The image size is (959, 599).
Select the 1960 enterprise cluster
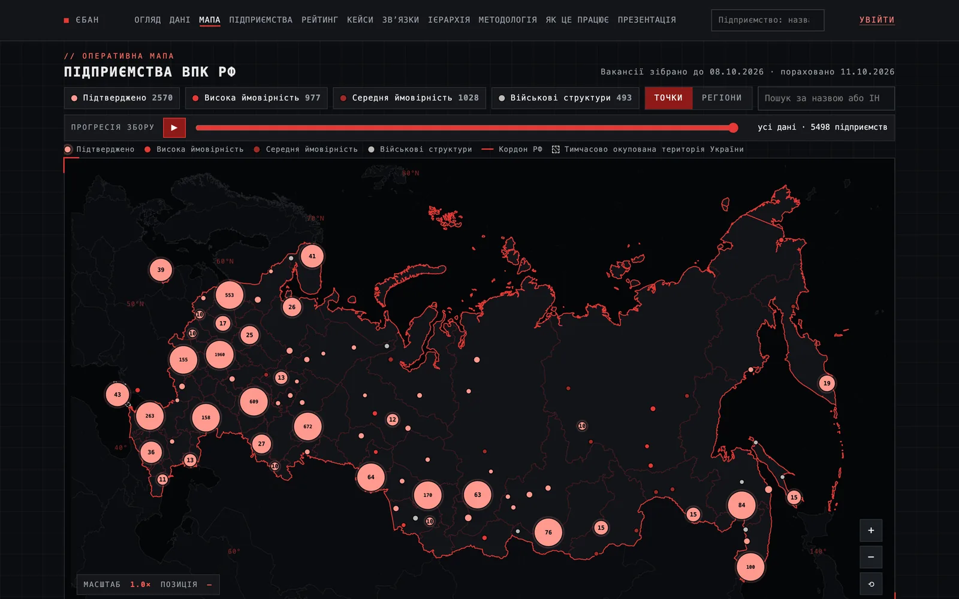point(220,355)
